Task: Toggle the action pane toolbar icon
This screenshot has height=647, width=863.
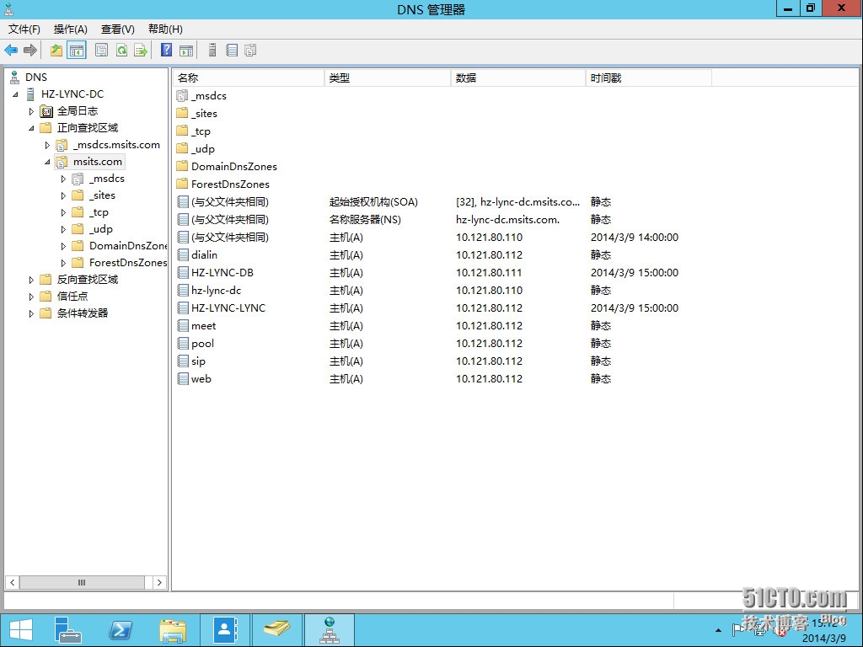Action: click(x=186, y=51)
